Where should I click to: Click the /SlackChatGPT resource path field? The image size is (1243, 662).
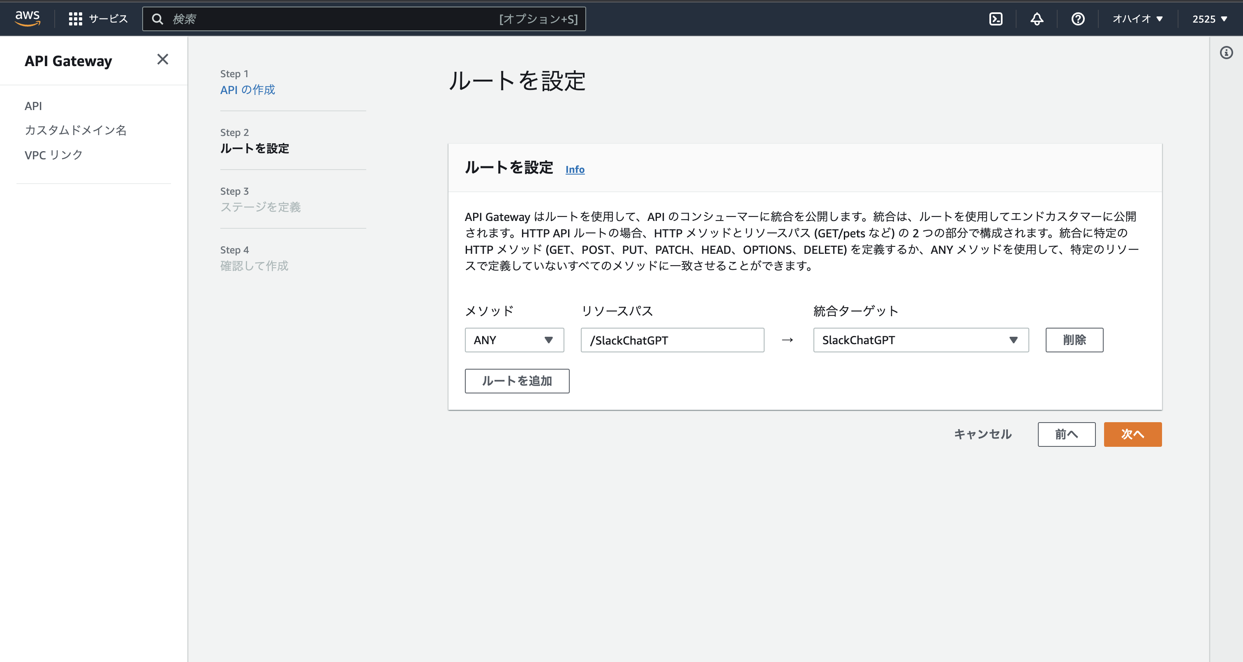point(672,340)
